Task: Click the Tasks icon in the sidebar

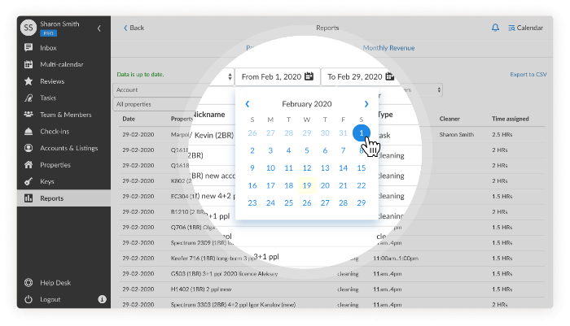Action: [x=28, y=98]
